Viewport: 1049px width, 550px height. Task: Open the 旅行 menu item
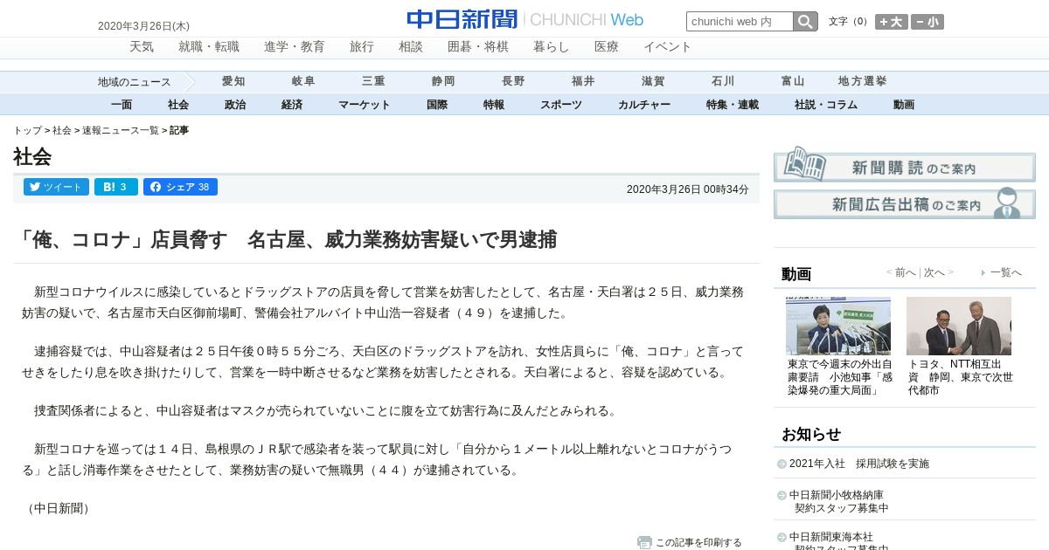(362, 47)
